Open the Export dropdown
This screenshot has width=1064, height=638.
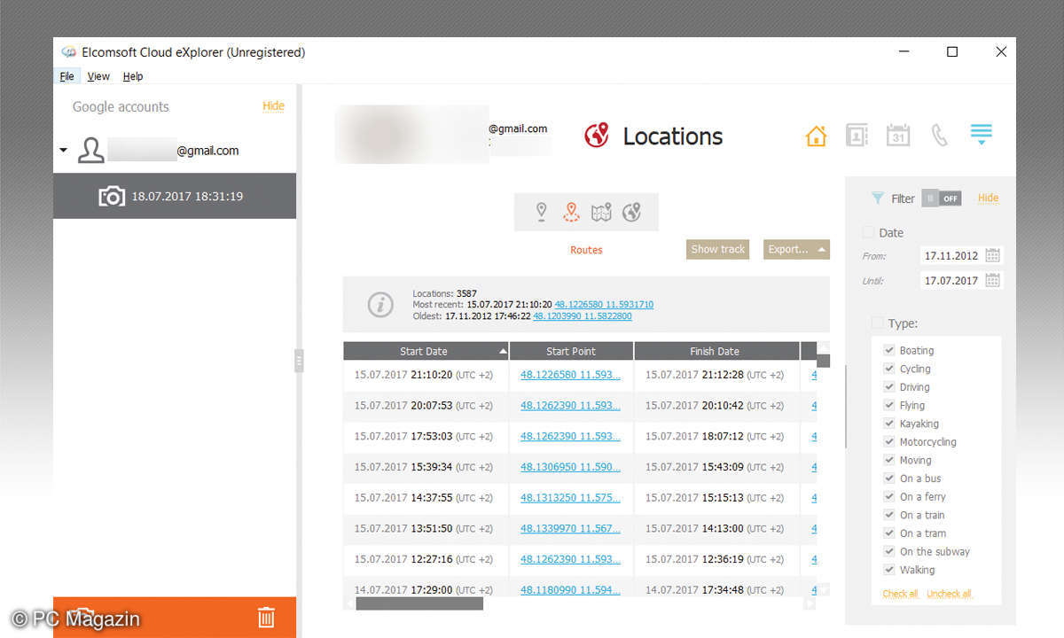pos(796,249)
